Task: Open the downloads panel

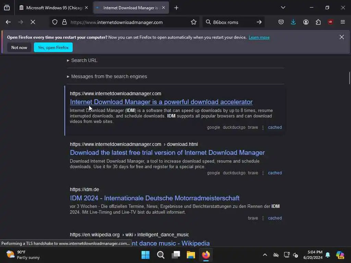Action: point(293,22)
